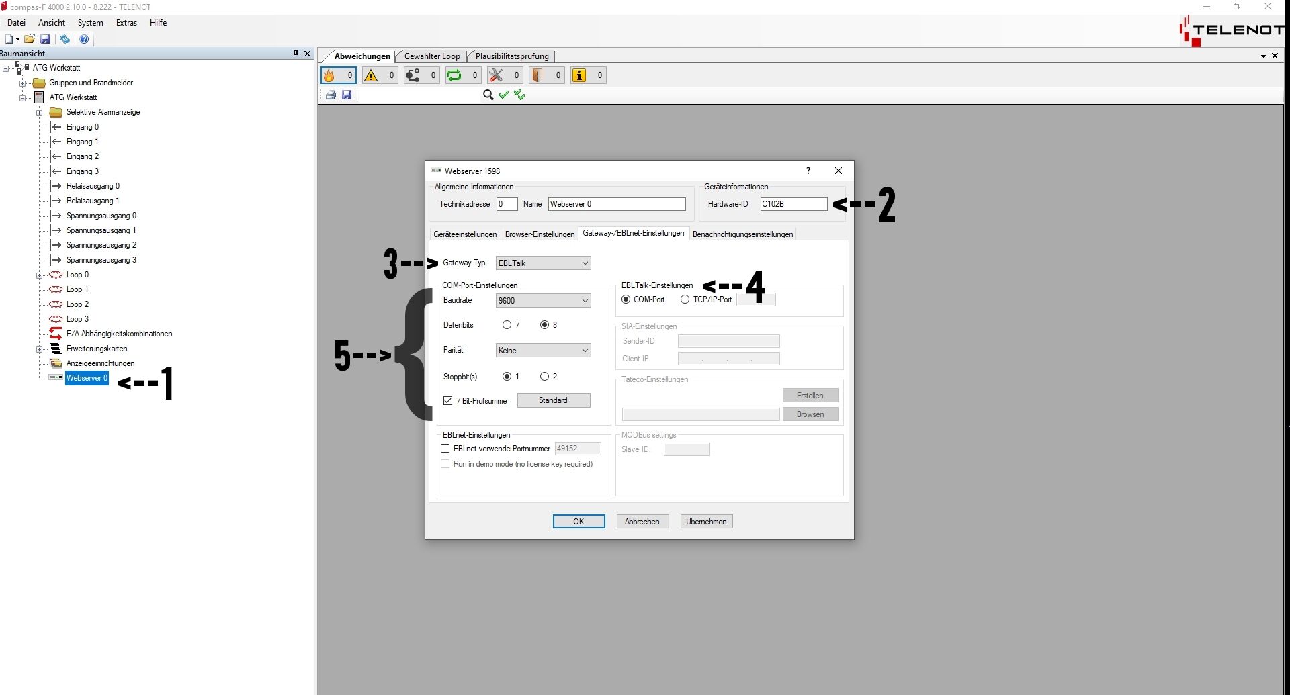Click the Übernehmen button
This screenshot has width=1290, height=695.
pos(706,522)
